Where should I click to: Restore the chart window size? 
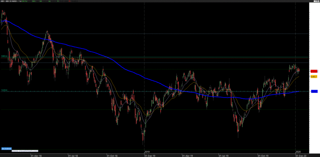[316, 1]
